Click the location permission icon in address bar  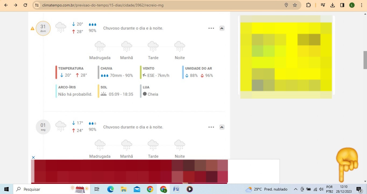click(x=286, y=5)
